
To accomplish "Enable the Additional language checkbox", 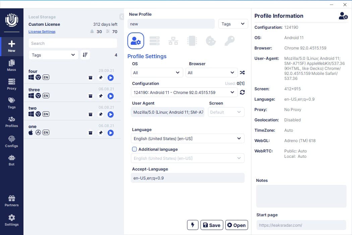I will (134, 149).
